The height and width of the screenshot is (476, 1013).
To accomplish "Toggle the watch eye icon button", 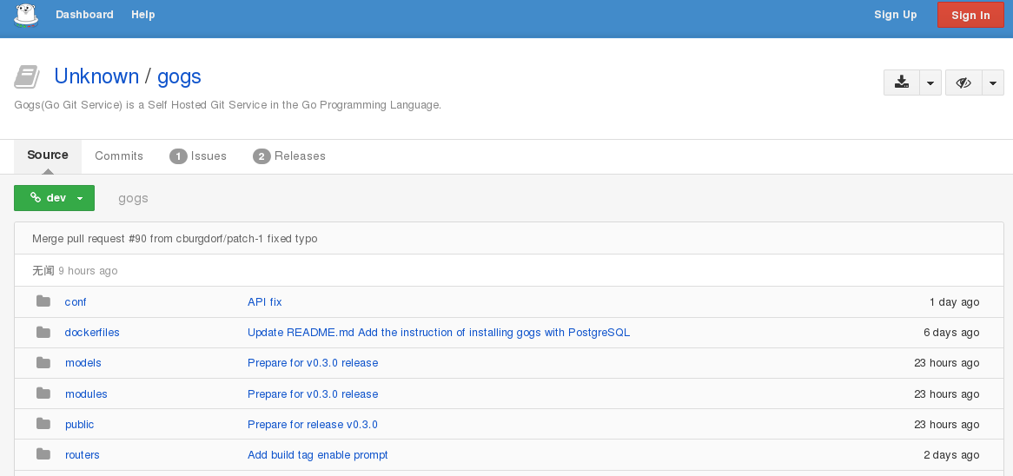I will [963, 83].
